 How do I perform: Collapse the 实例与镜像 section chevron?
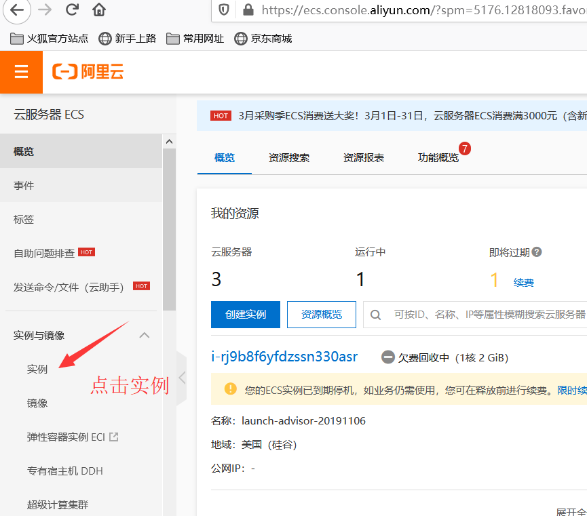145,335
